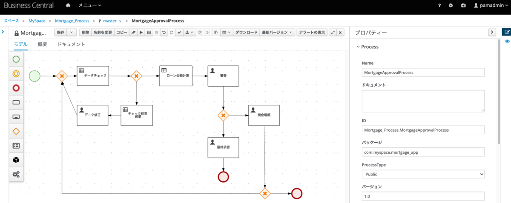This screenshot has height=203, width=511.
Task: Open the master branch dropdown
Action: click(110, 20)
